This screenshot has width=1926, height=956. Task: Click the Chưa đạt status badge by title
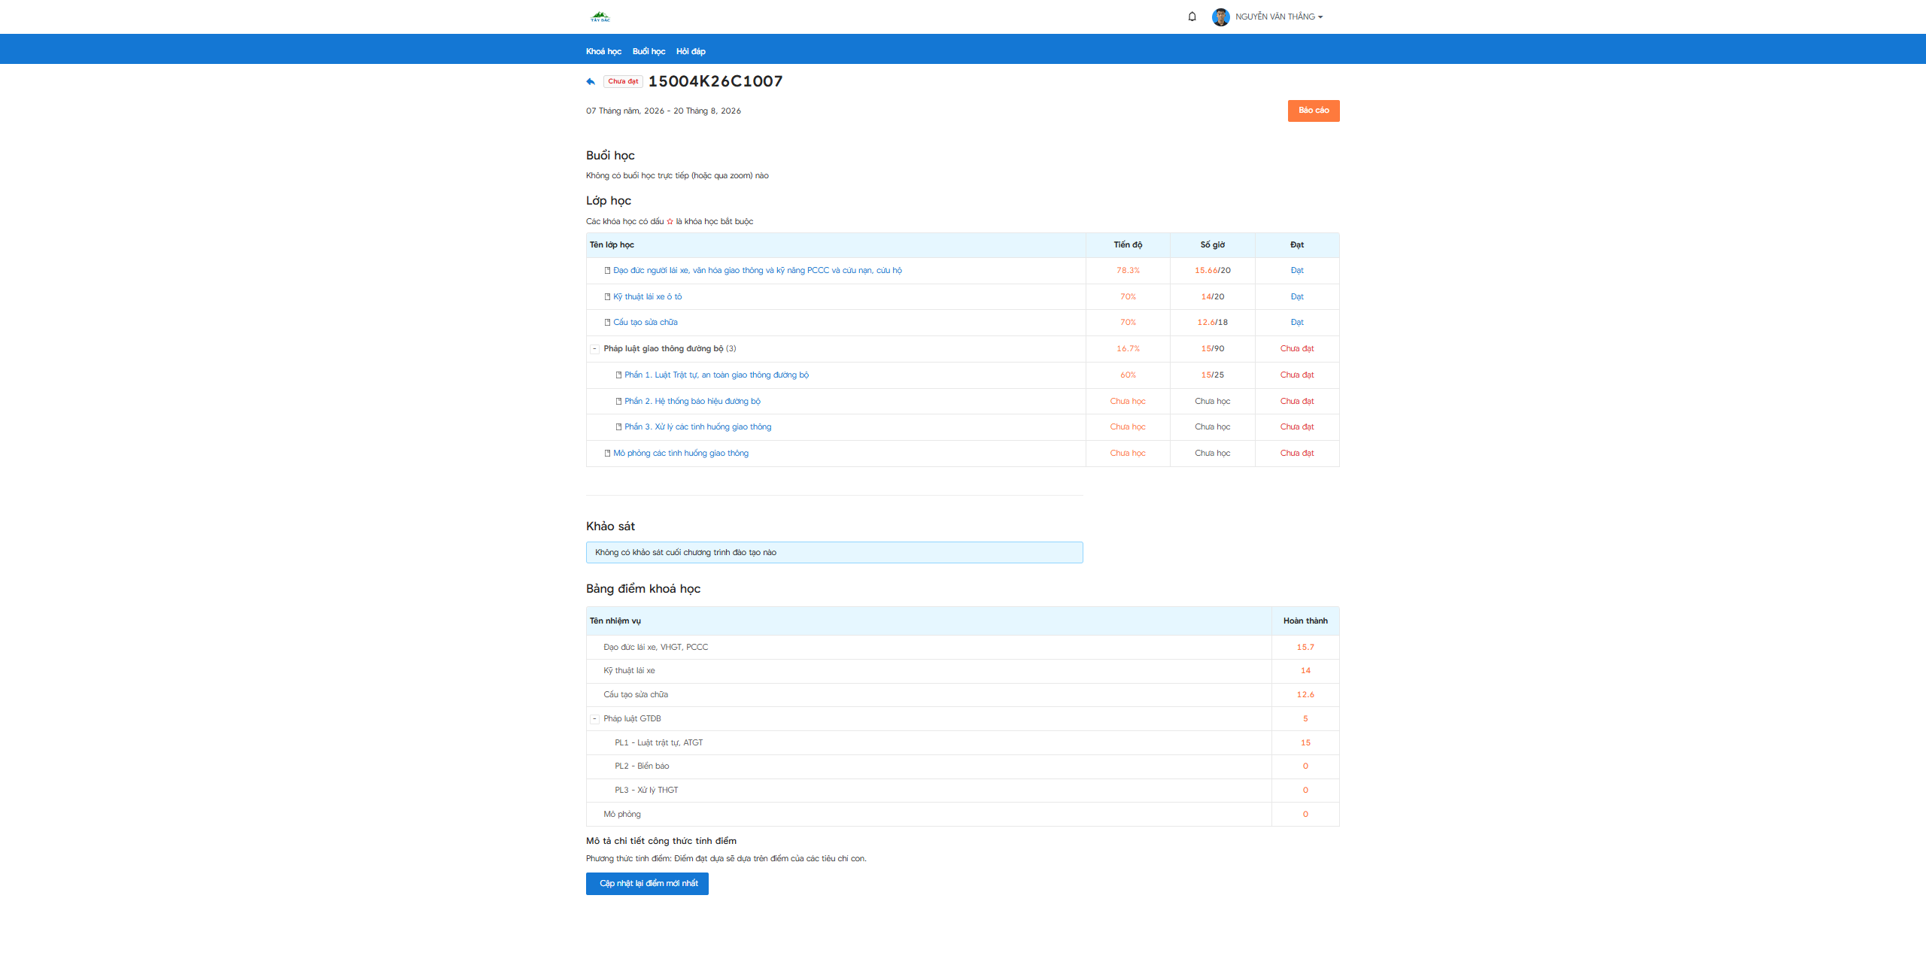(623, 81)
